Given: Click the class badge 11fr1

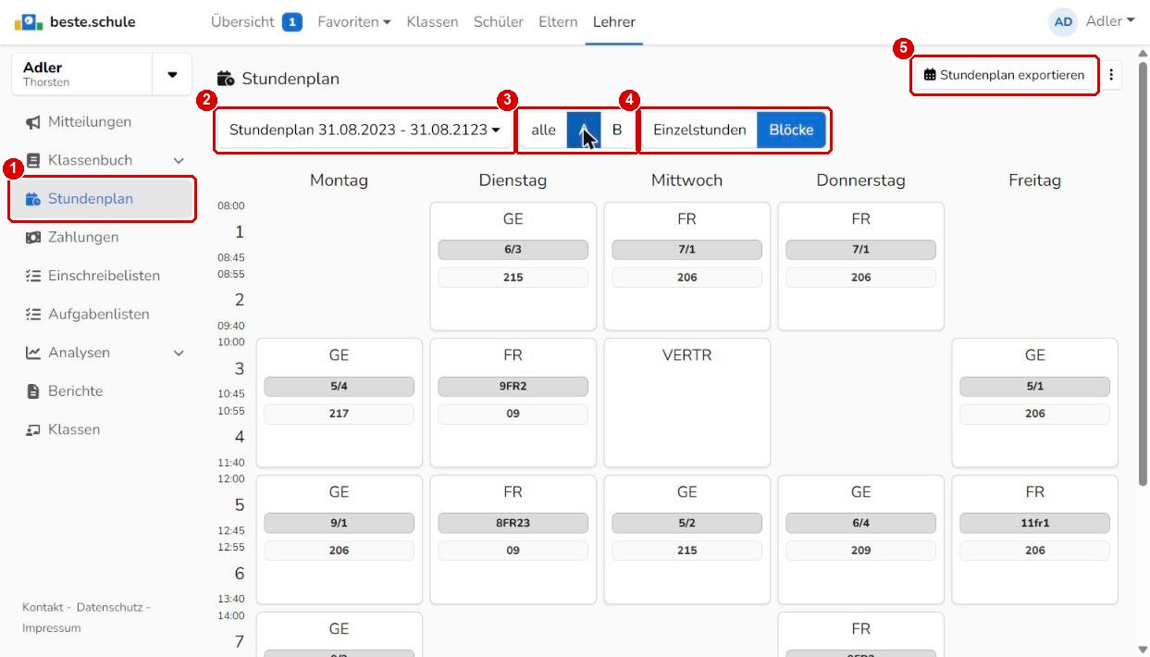Looking at the screenshot, I should (1034, 523).
